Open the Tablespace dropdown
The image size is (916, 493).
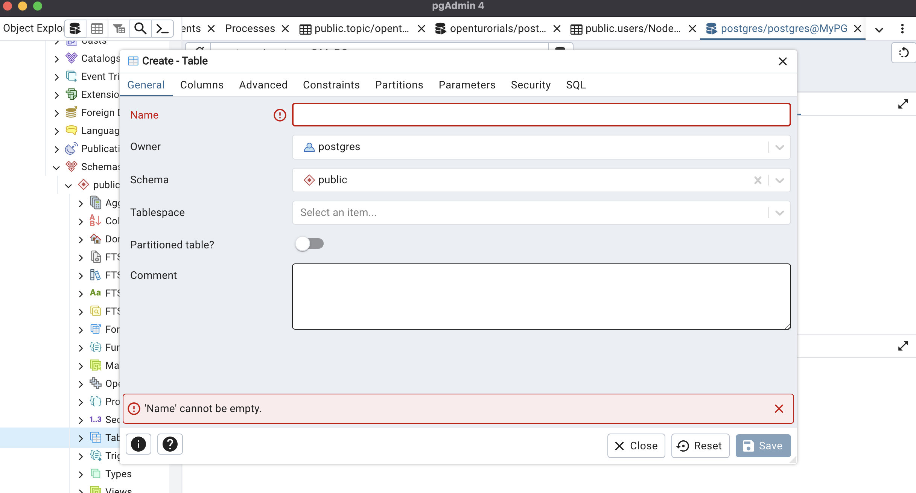[x=779, y=213]
